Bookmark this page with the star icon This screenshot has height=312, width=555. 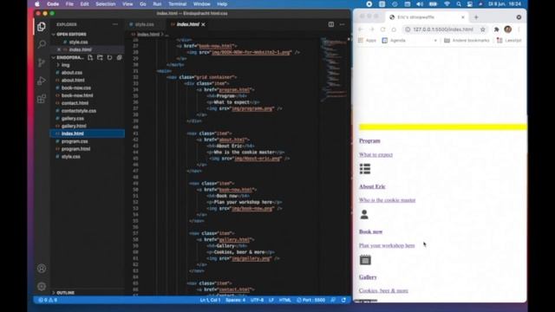tap(482, 29)
